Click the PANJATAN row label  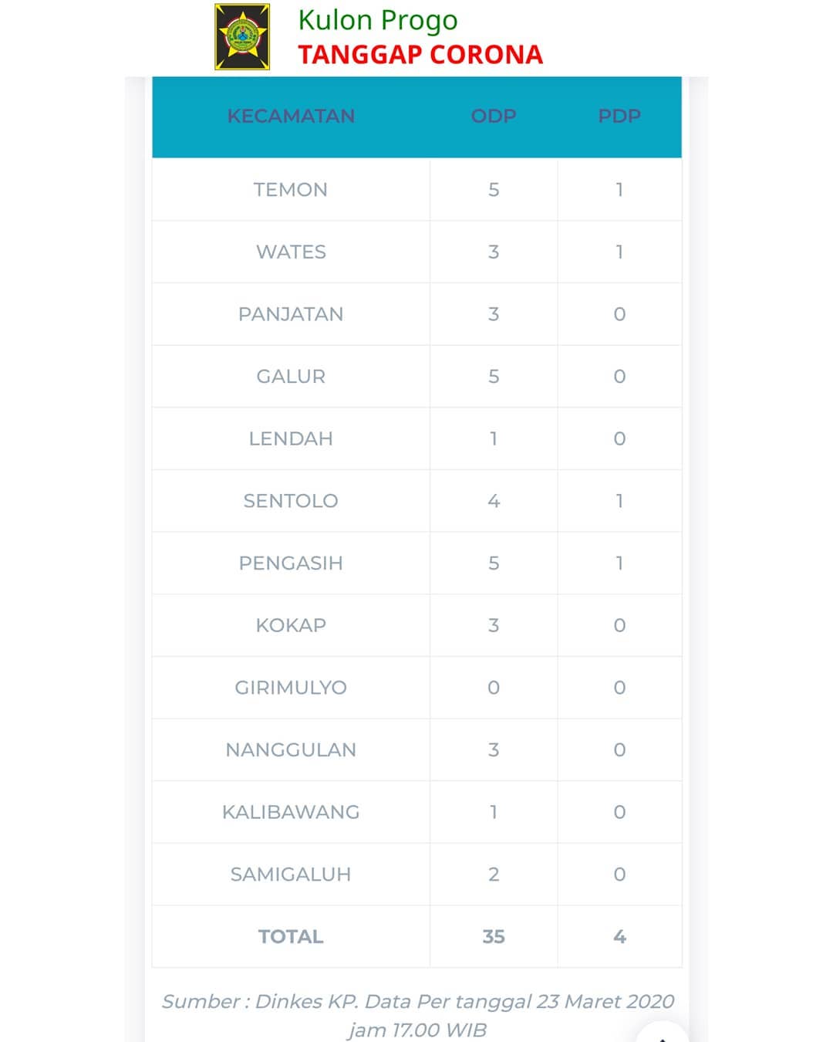click(x=291, y=314)
